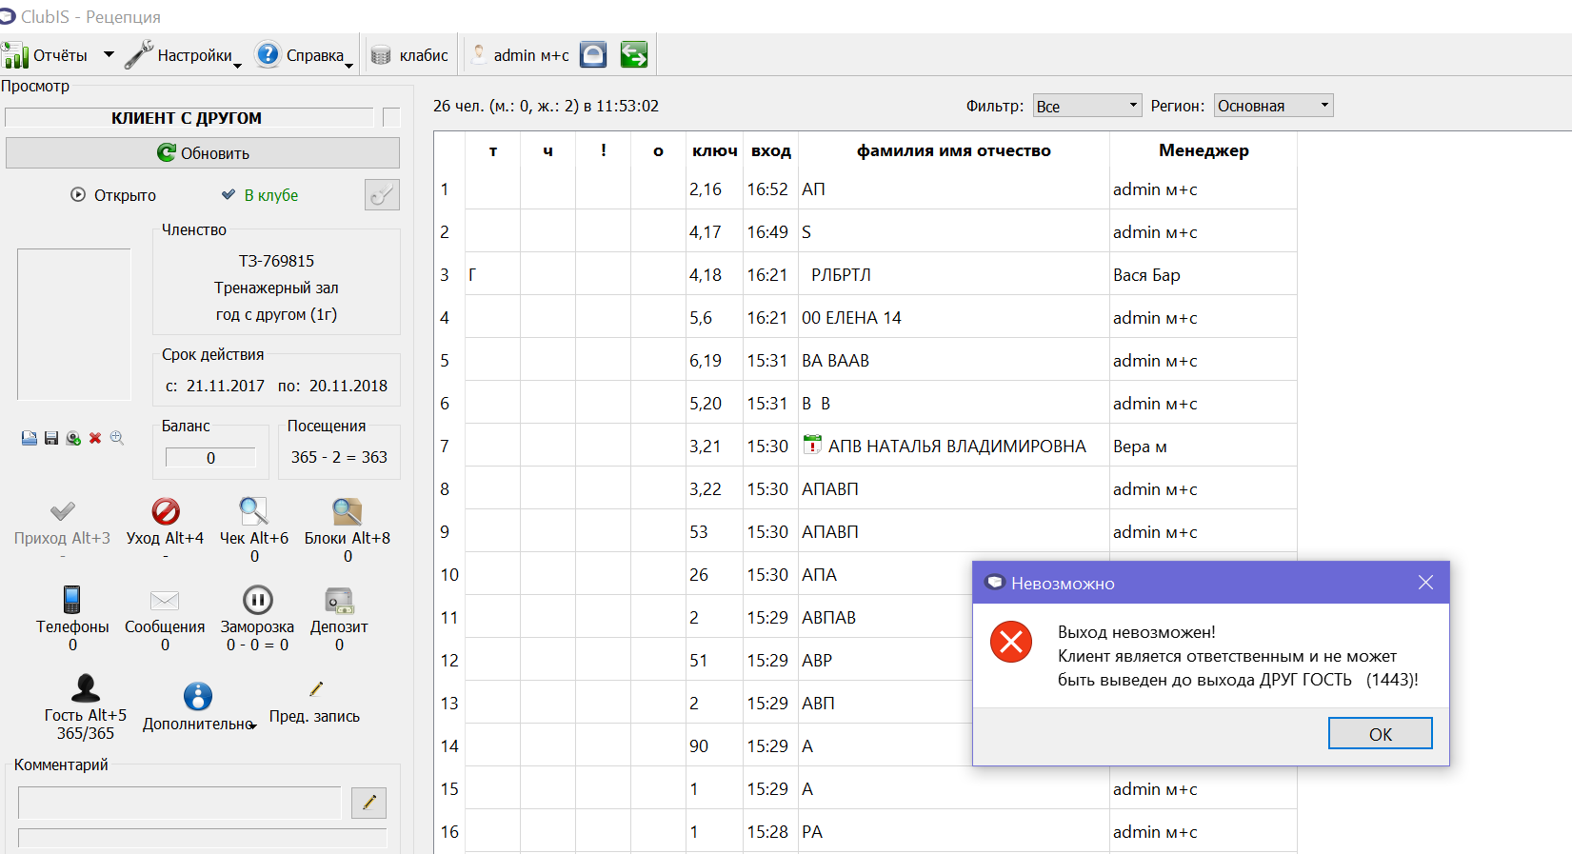The height and width of the screenshot is (854, 1572).
Task: Open the Настройки menu
Action: [x=184, y=55]
